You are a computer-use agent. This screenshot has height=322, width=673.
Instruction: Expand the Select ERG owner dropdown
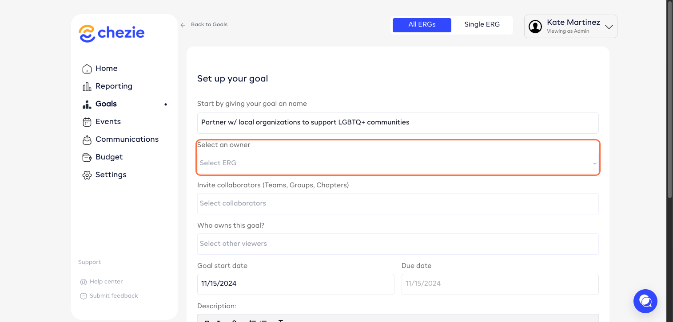pyautogui.click(x=398, y=163)
